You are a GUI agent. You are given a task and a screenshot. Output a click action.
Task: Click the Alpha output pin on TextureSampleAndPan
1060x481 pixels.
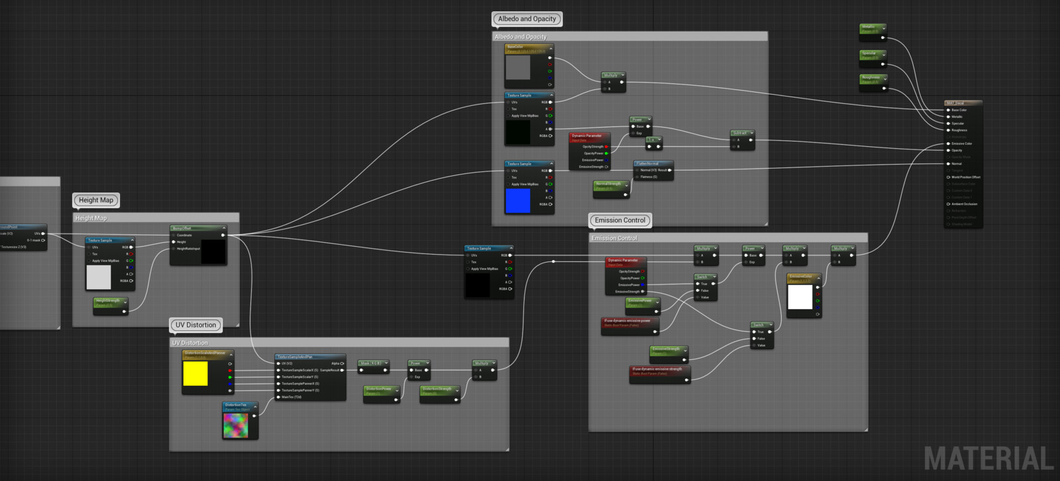[342, 363]
